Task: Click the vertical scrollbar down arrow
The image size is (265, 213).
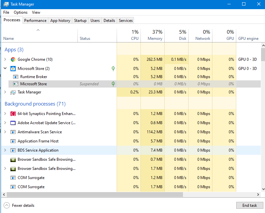Action: coord(263,189)
